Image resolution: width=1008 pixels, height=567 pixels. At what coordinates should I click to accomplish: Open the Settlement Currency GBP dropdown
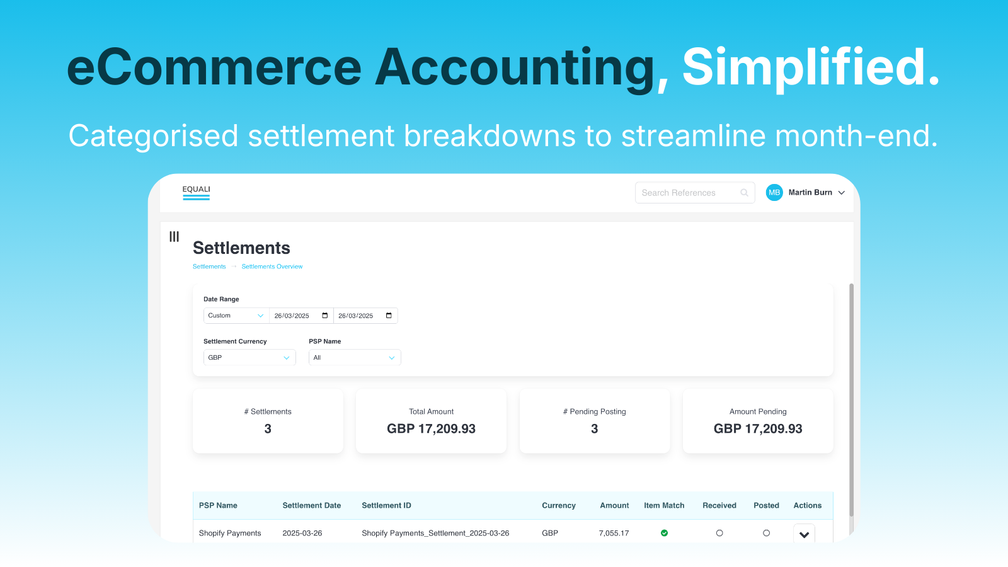[x=249, y=358]
